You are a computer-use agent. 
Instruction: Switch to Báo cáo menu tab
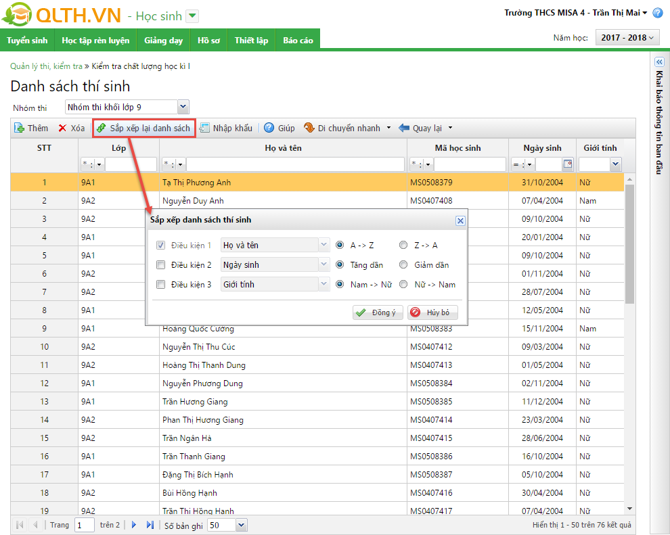tap(298, 41)
